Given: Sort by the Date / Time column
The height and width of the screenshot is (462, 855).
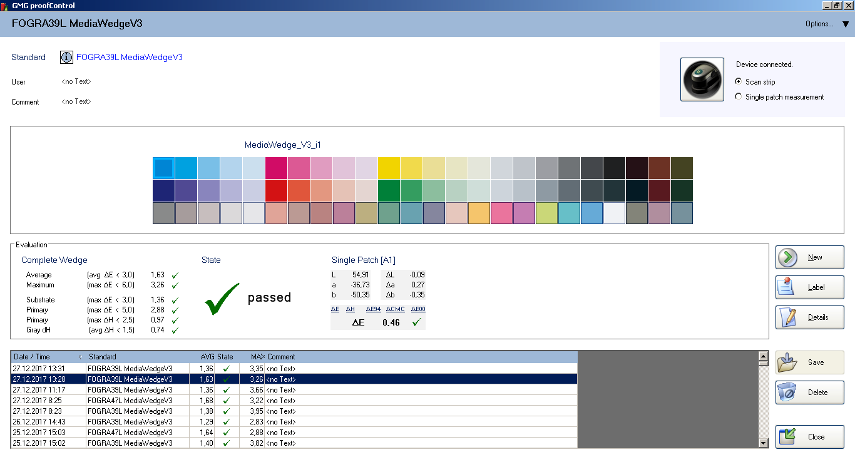Looking at the screenshot, I should 49,357.
